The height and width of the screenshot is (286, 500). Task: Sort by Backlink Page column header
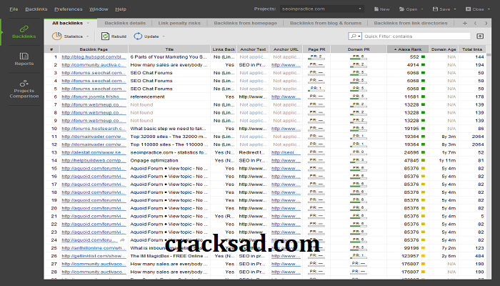click(x=94, y=49)
